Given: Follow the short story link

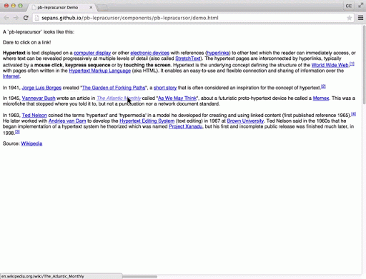Looking at the screenshot, I should pos(165,88).
